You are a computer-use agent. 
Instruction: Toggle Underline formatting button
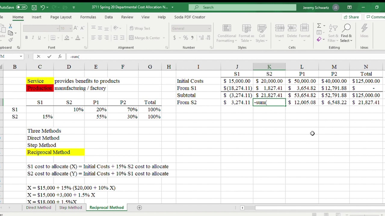pyautogui.click(x=39, y=38)
